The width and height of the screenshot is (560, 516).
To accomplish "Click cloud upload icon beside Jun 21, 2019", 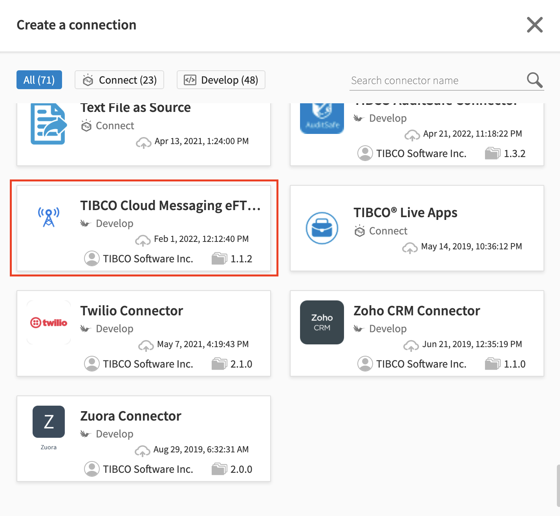I will 411,346.
